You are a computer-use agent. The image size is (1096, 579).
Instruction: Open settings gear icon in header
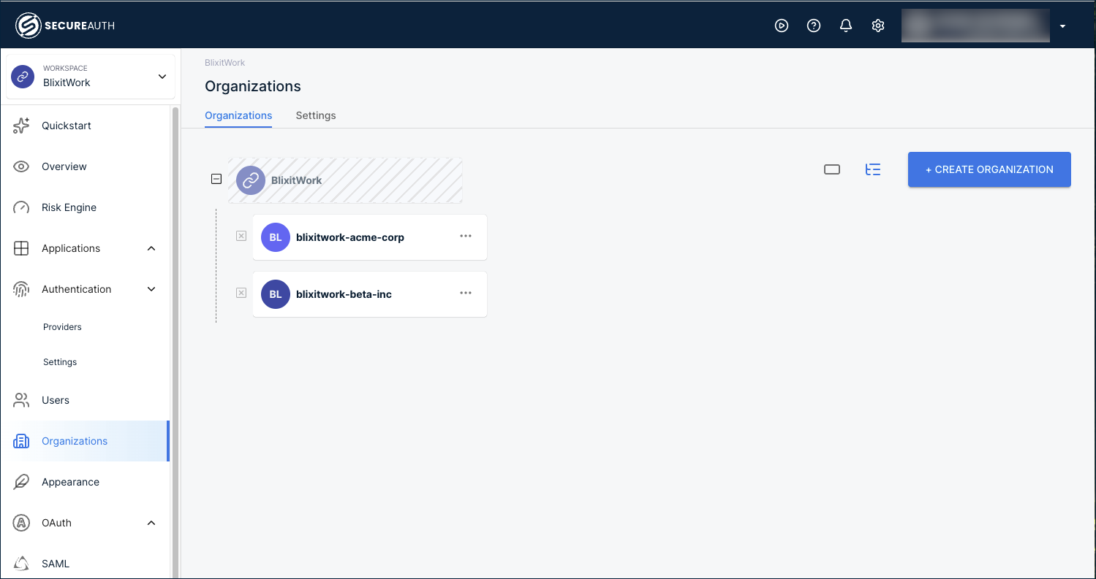coord(878,26)
